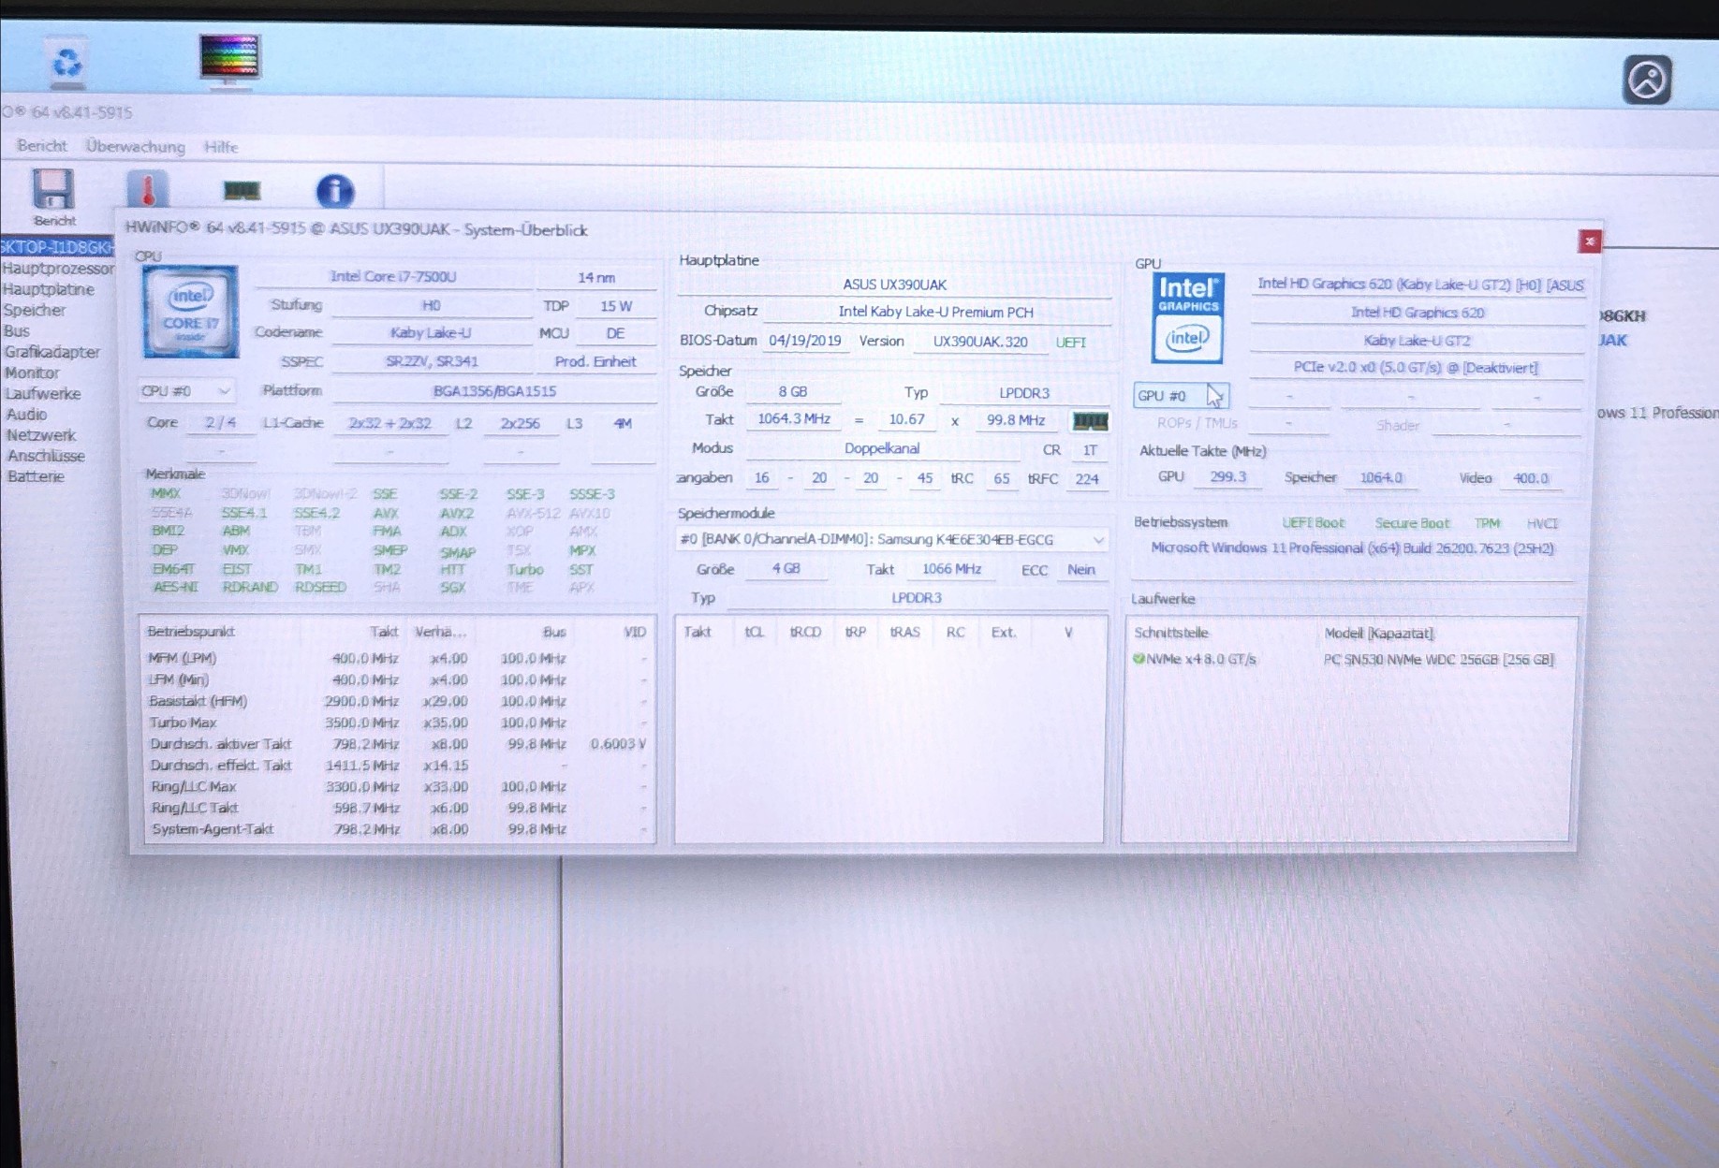Click the Prod. Einheit field
Image resolution: width=1719 pixels, height=1168 pixels.
coord(595,362)
